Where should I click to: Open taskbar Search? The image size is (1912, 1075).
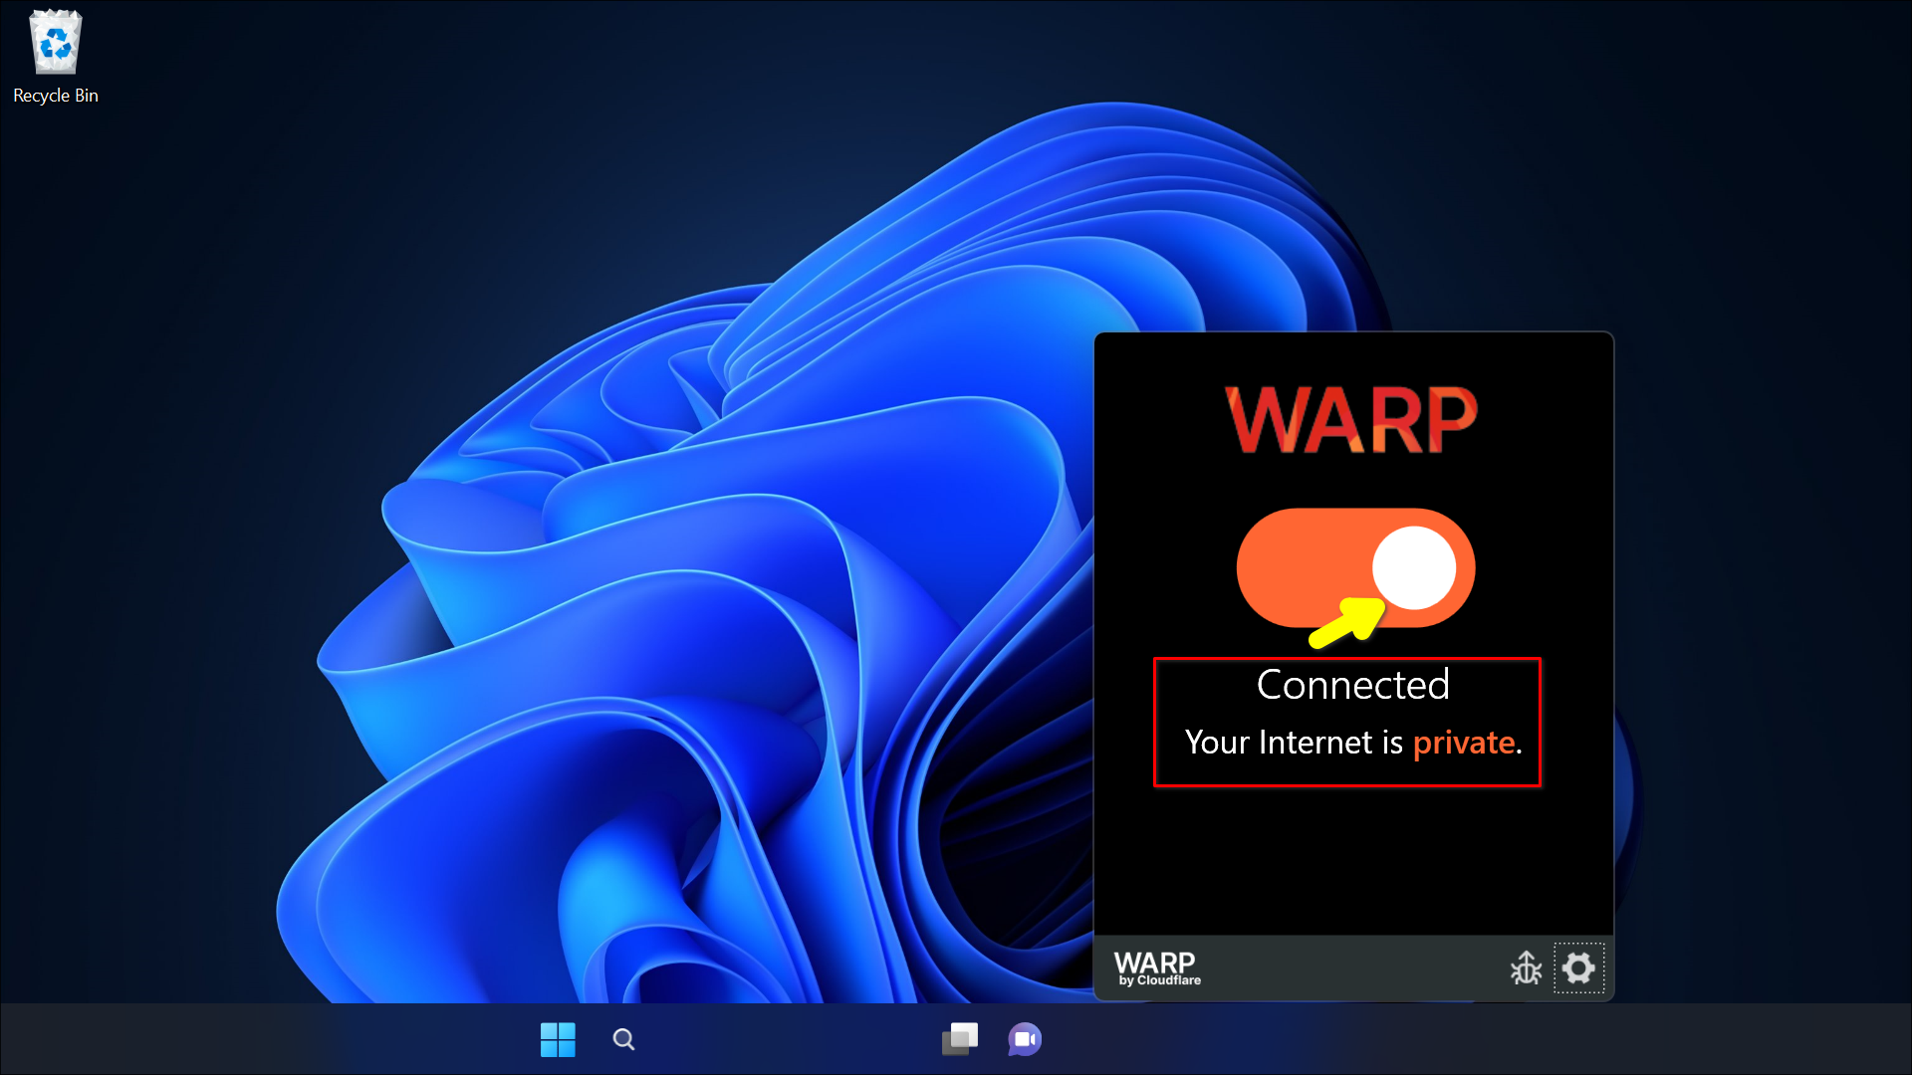tap(624, 1039)
